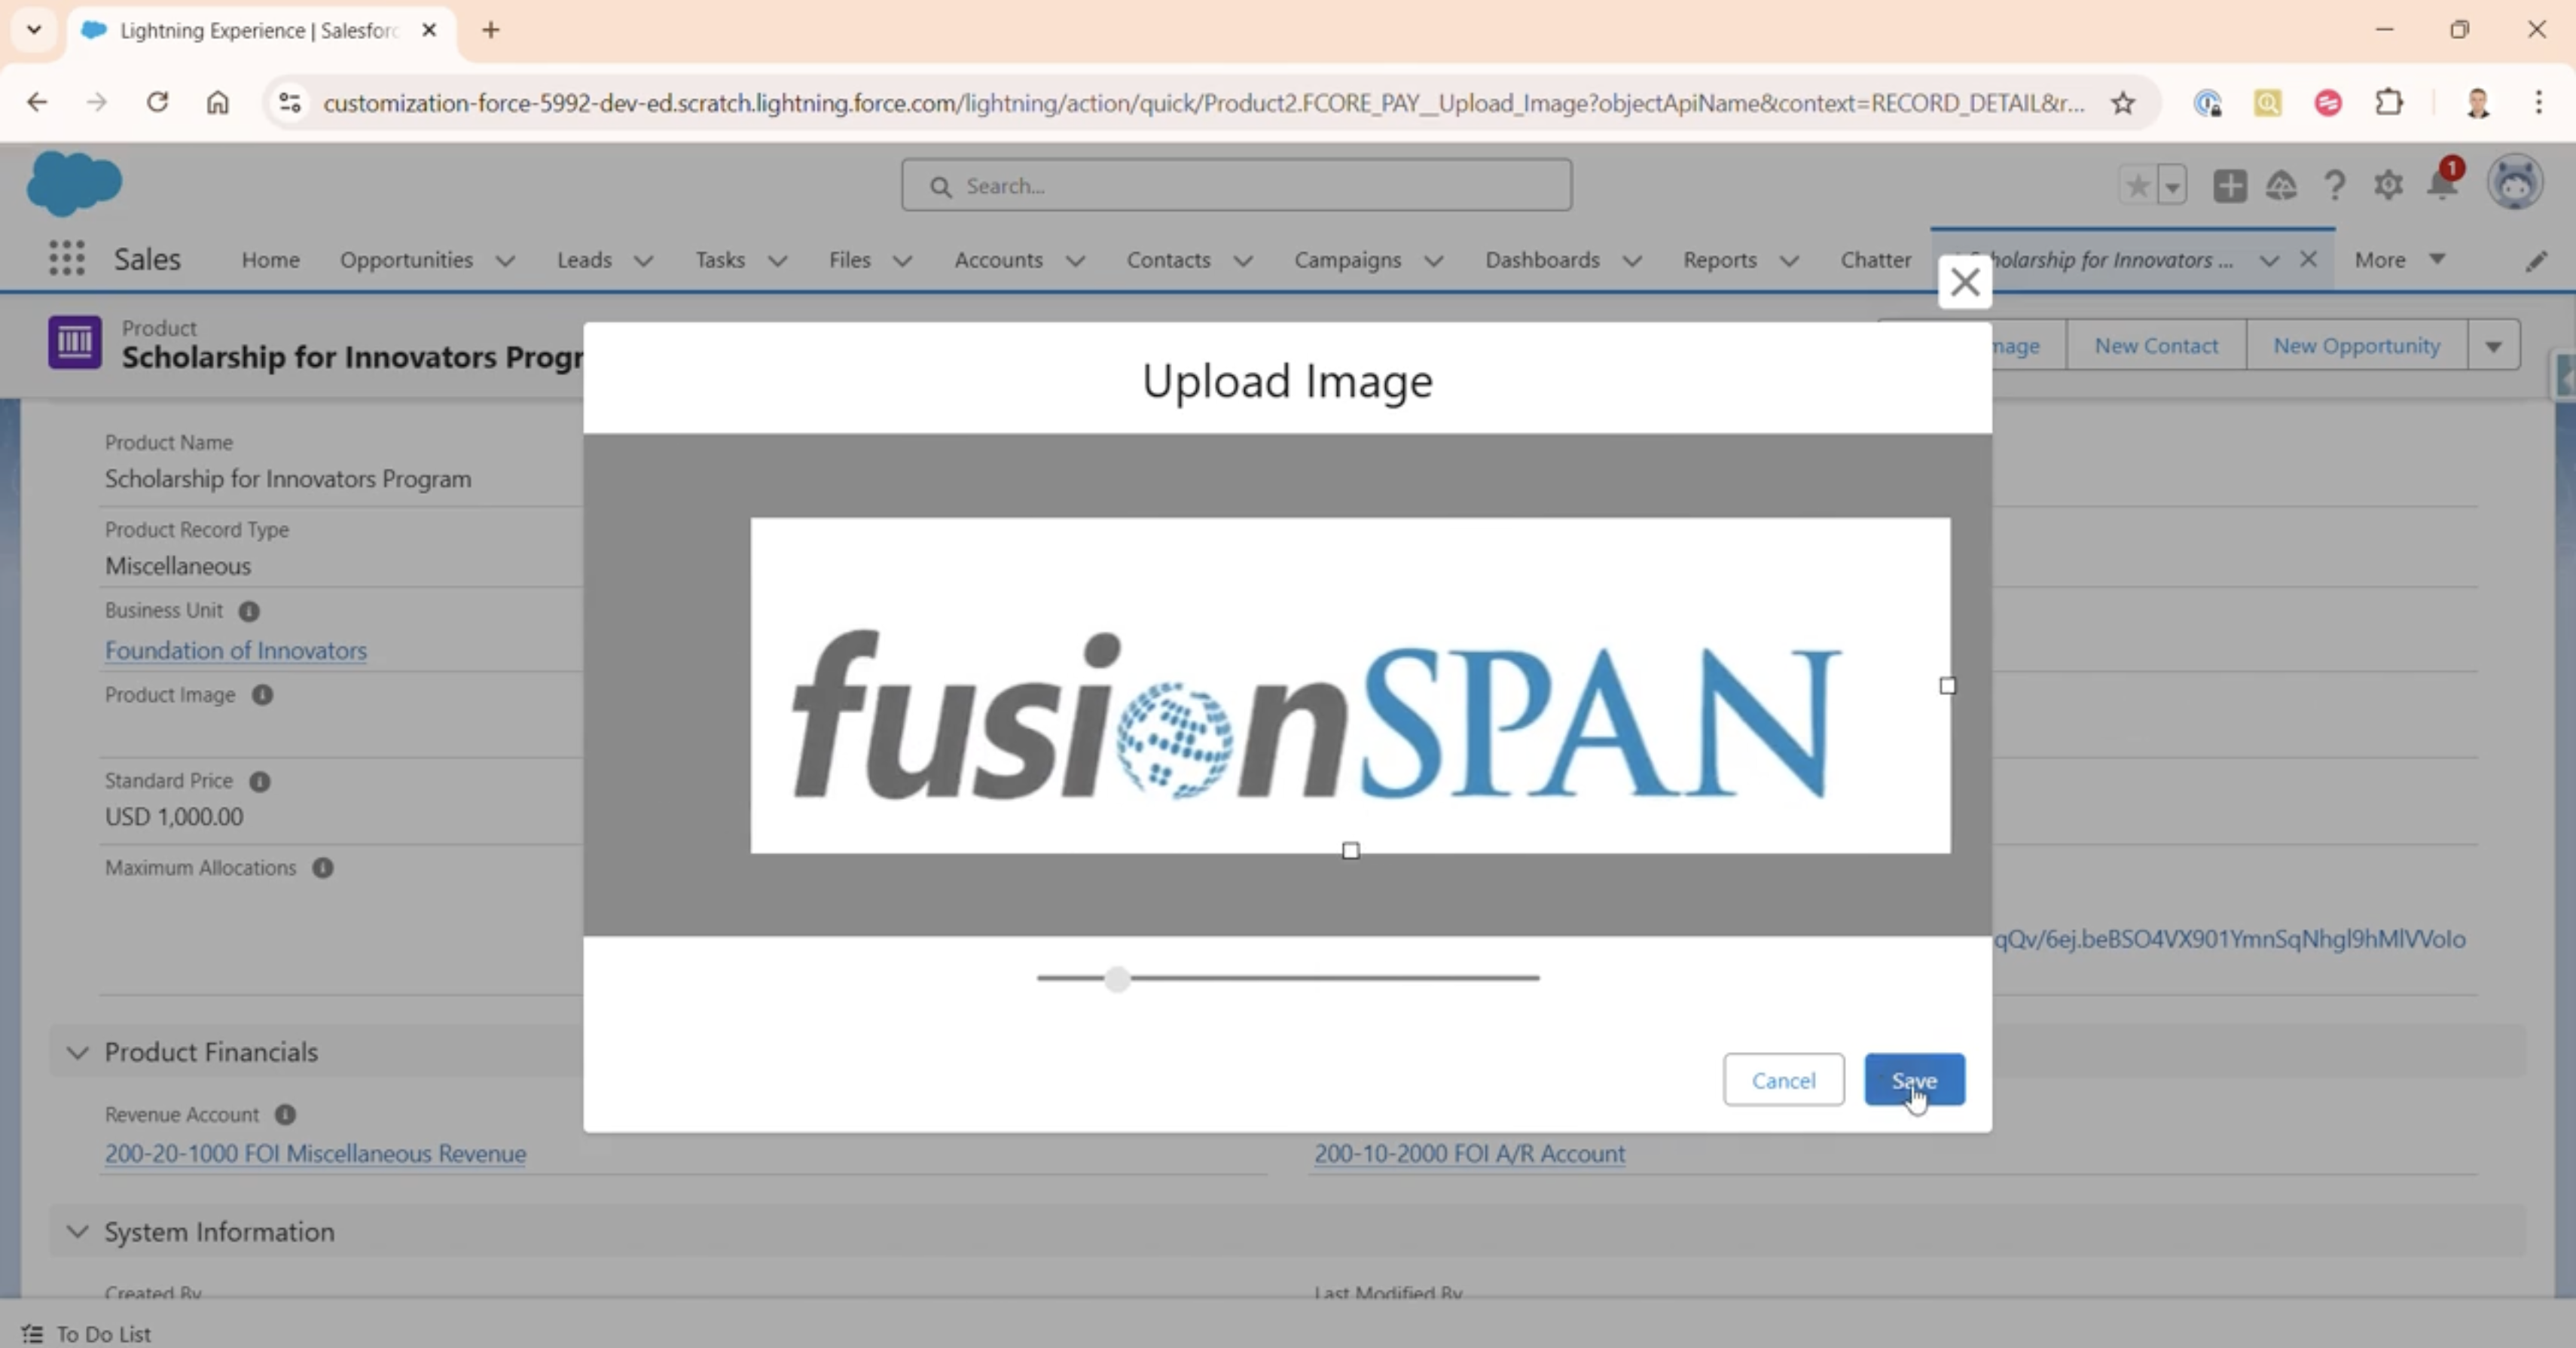This screenshot has width=2576, height=1348.
Task: Click the Business Unit info icon
Action: pos(249,611)
